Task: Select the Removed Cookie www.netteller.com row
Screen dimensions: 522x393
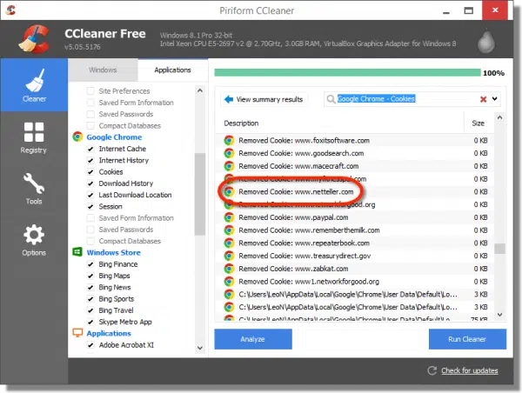Action: coord(356,191)
